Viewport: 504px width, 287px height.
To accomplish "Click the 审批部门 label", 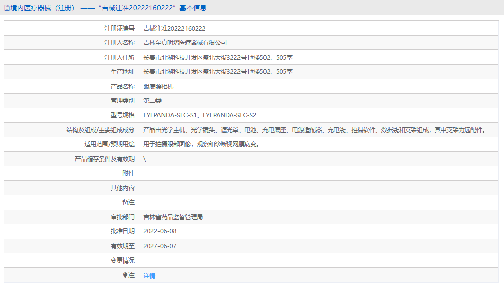I will coord(122,217).
